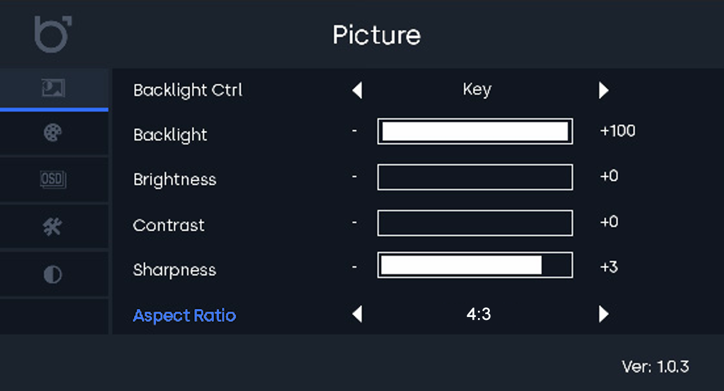The height and width of the screenshot is (391, 724).
Task: Select the half-circle contrast sidebar icon
Action: pos(53,275)
